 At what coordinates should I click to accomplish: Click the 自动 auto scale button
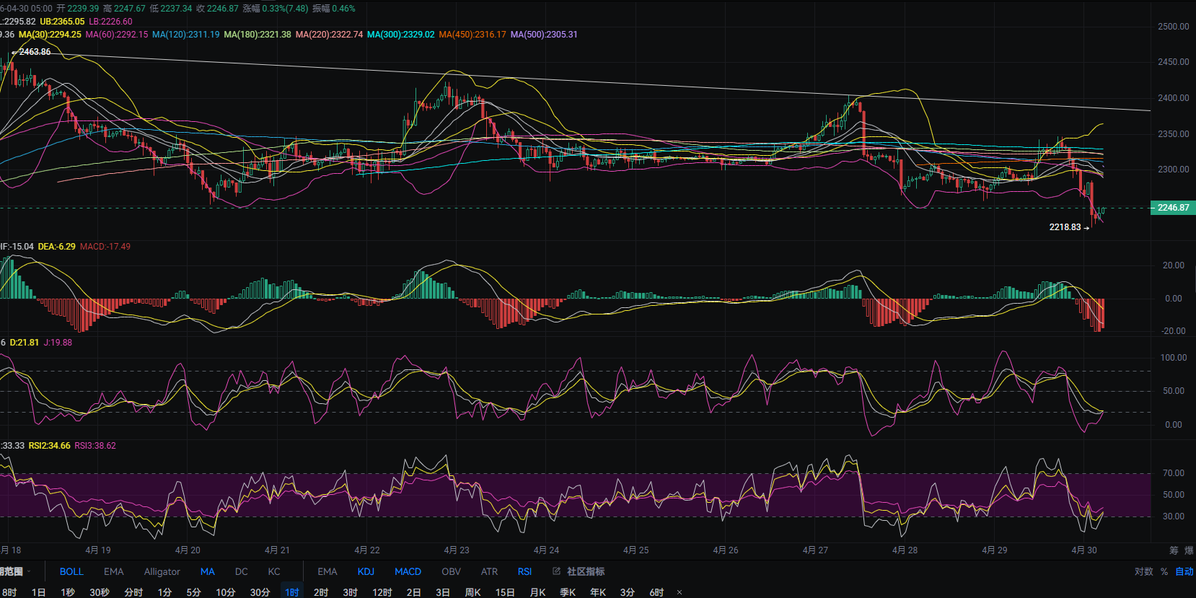pyautogui.click(x=1184, y=571)
